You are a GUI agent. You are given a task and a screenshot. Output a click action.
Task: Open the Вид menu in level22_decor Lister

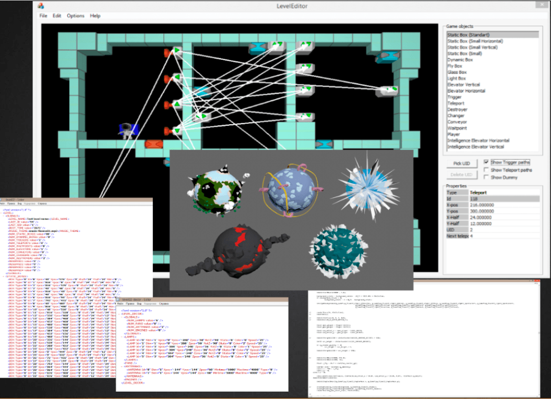139,304
